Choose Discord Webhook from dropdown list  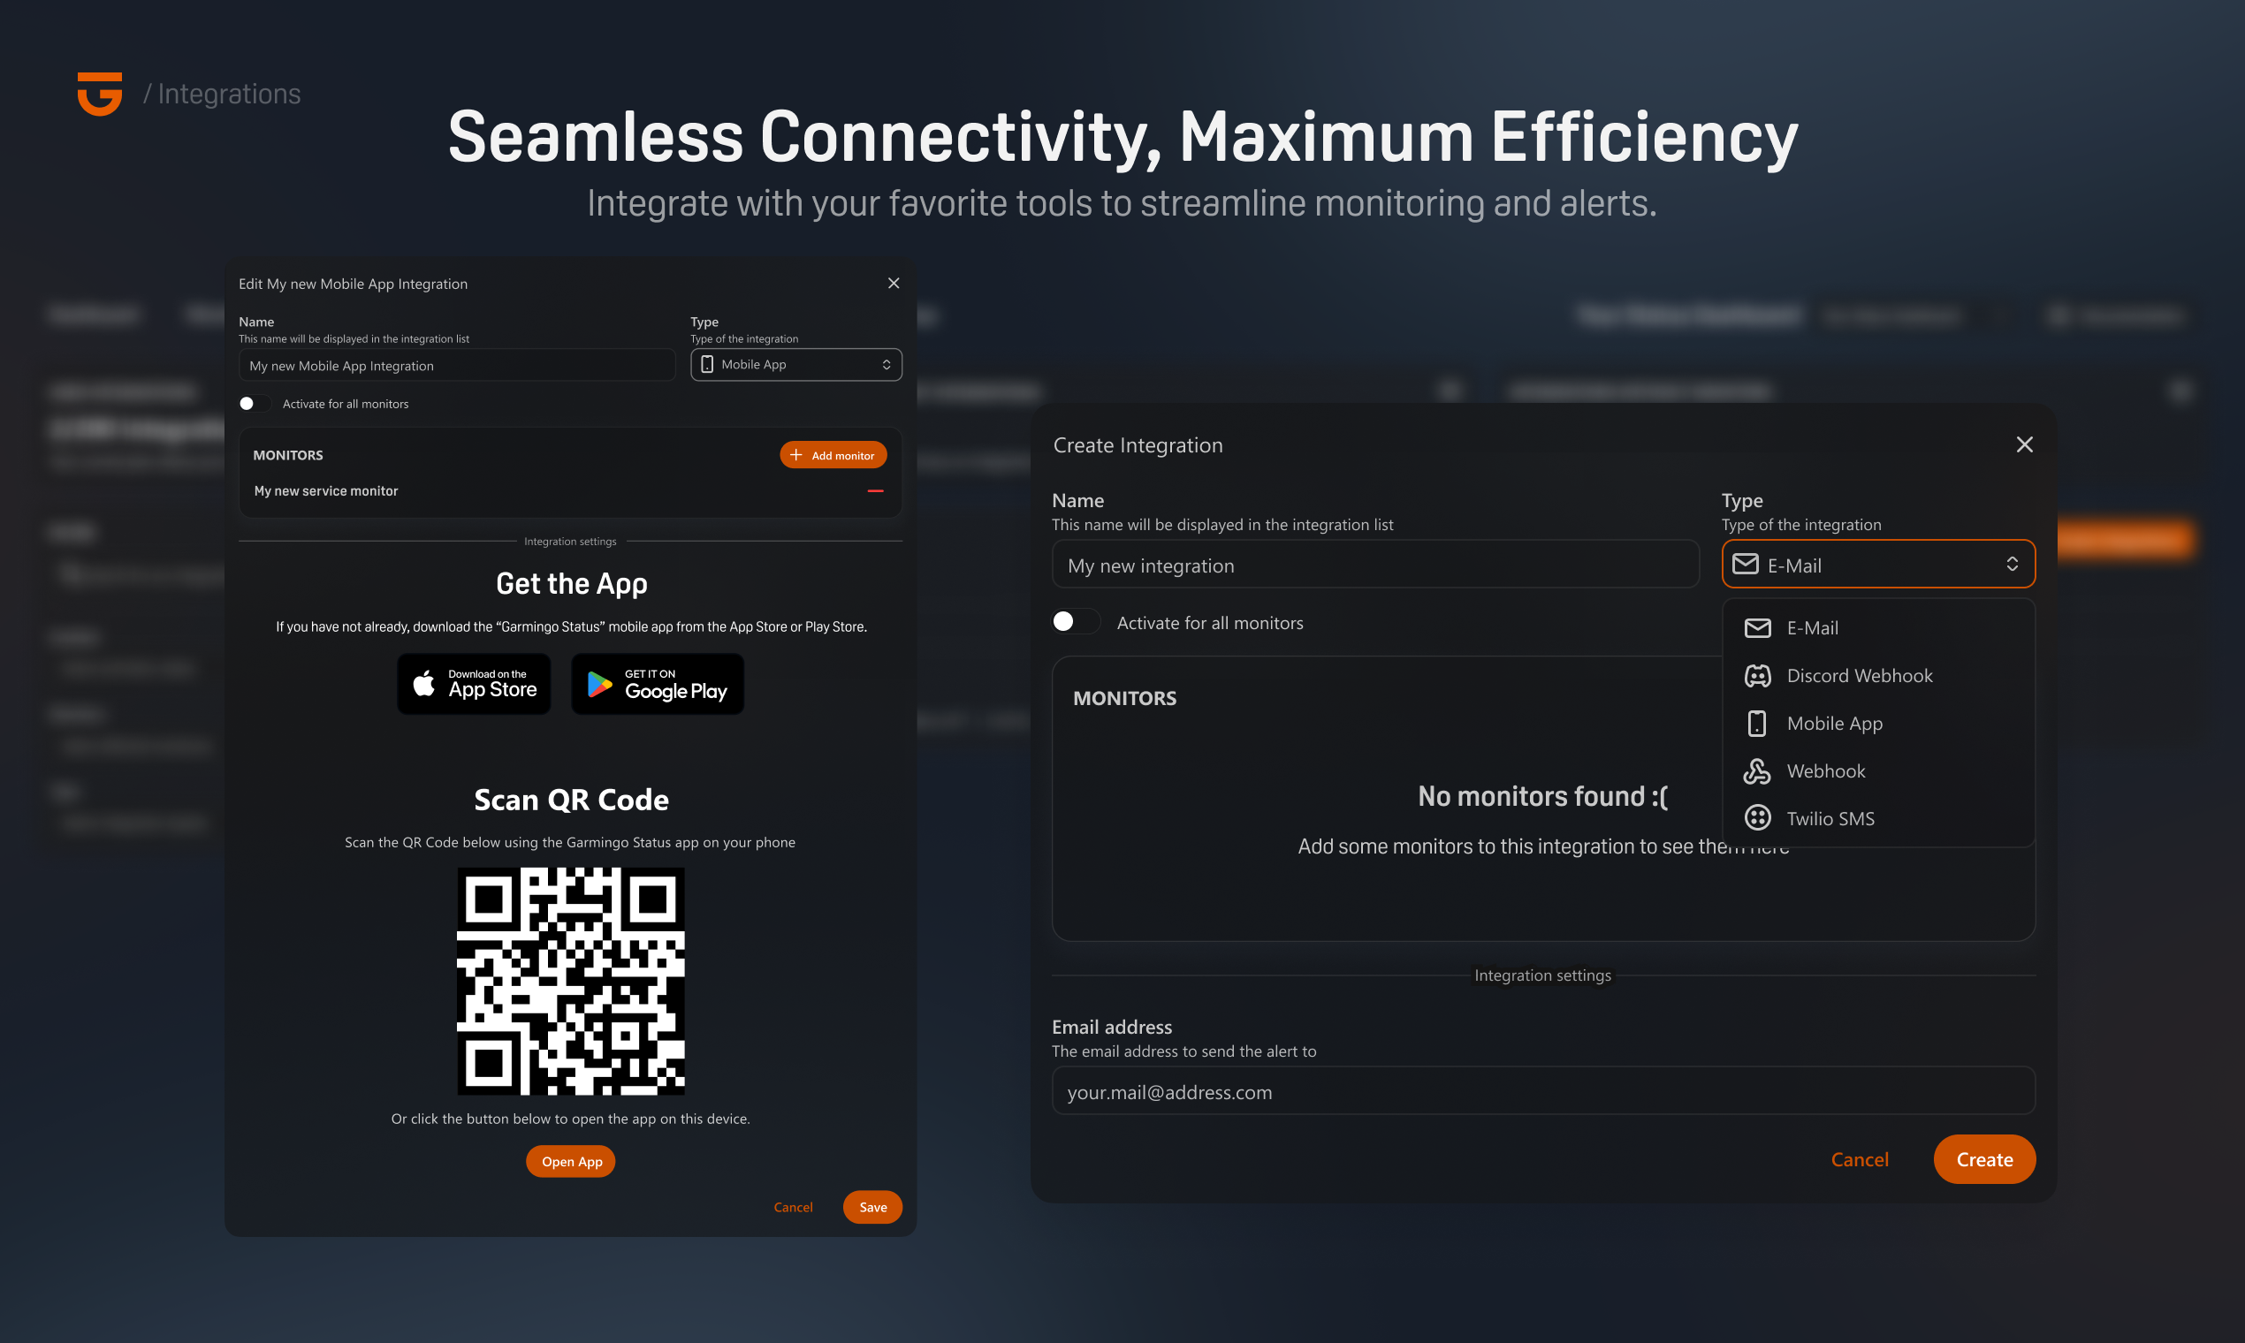[x=1859, y=676]
